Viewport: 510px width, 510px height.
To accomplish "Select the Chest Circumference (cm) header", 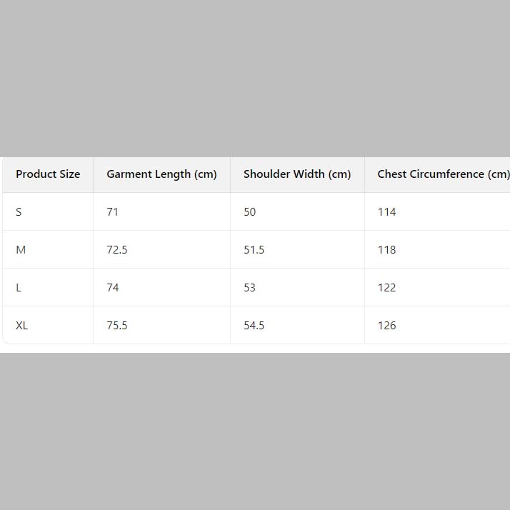I will coord(443,174).
